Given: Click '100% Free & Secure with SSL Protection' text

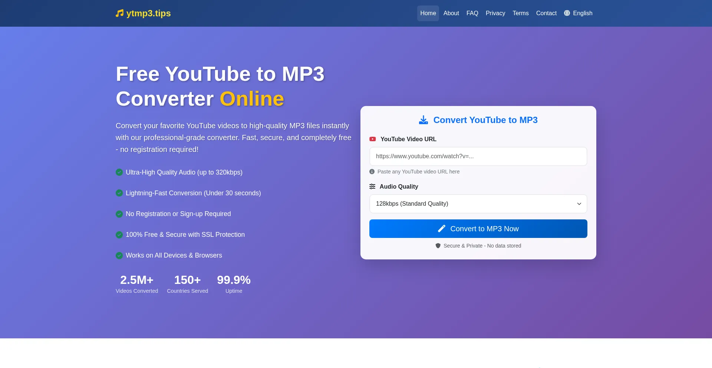Looking at the screenshot, I should click(x=185, y=235).
